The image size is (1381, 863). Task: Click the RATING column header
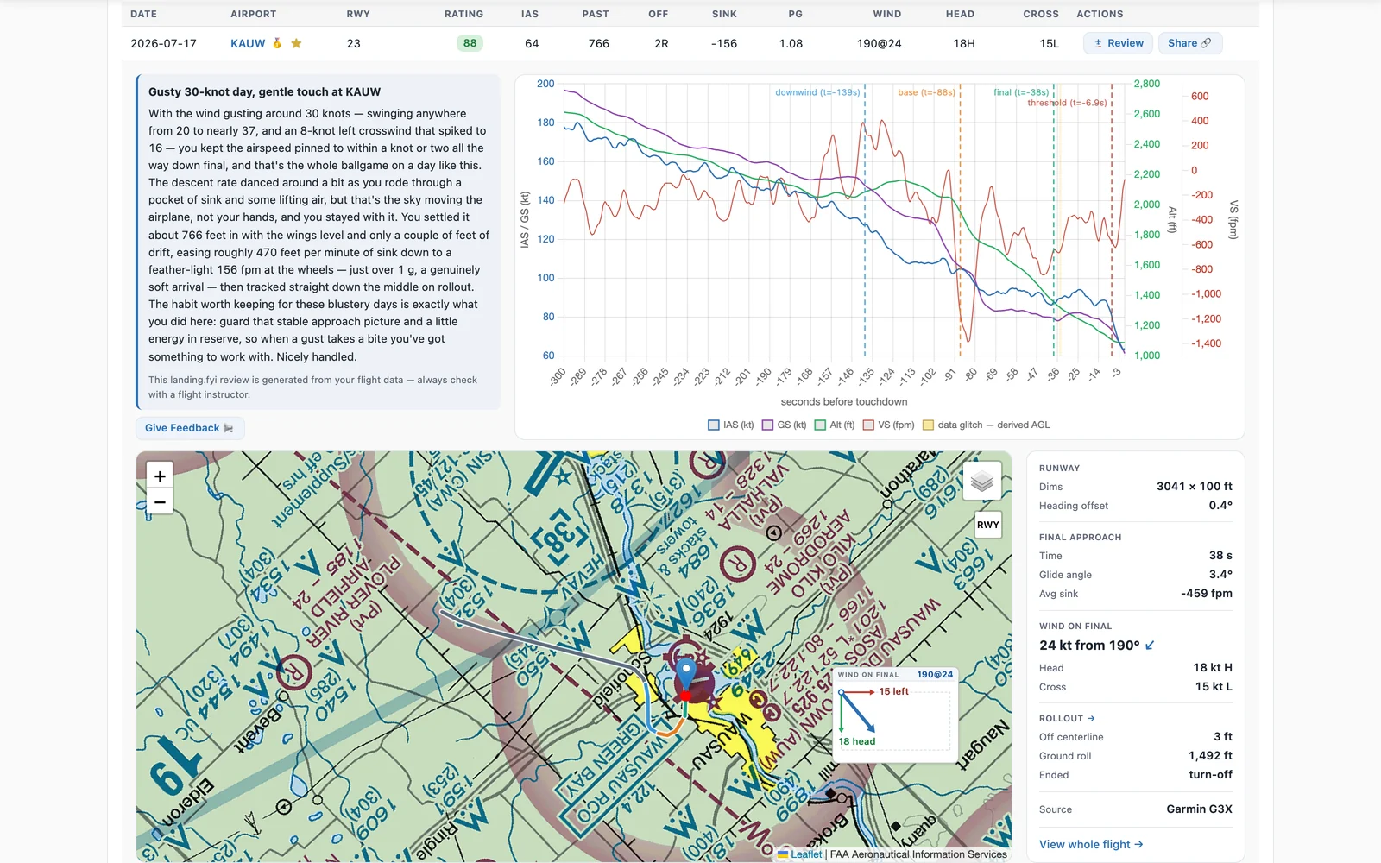[x=464, y=14]
